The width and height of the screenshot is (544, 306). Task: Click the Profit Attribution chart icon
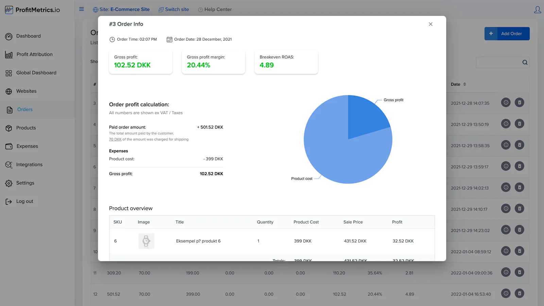pos(9,55)
